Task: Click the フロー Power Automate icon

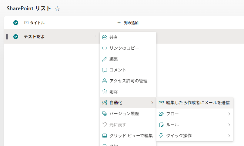Action: click(161, 114)
